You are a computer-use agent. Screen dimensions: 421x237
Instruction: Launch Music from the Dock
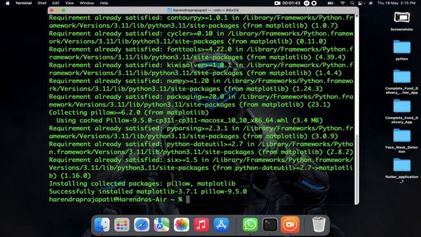[x=201, y=224]
